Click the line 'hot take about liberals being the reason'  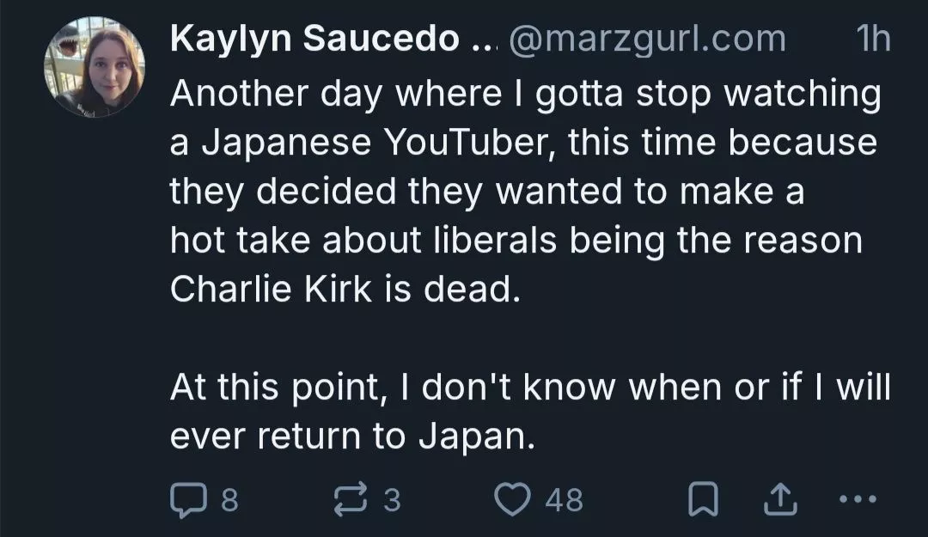click(x=516, y=241)
